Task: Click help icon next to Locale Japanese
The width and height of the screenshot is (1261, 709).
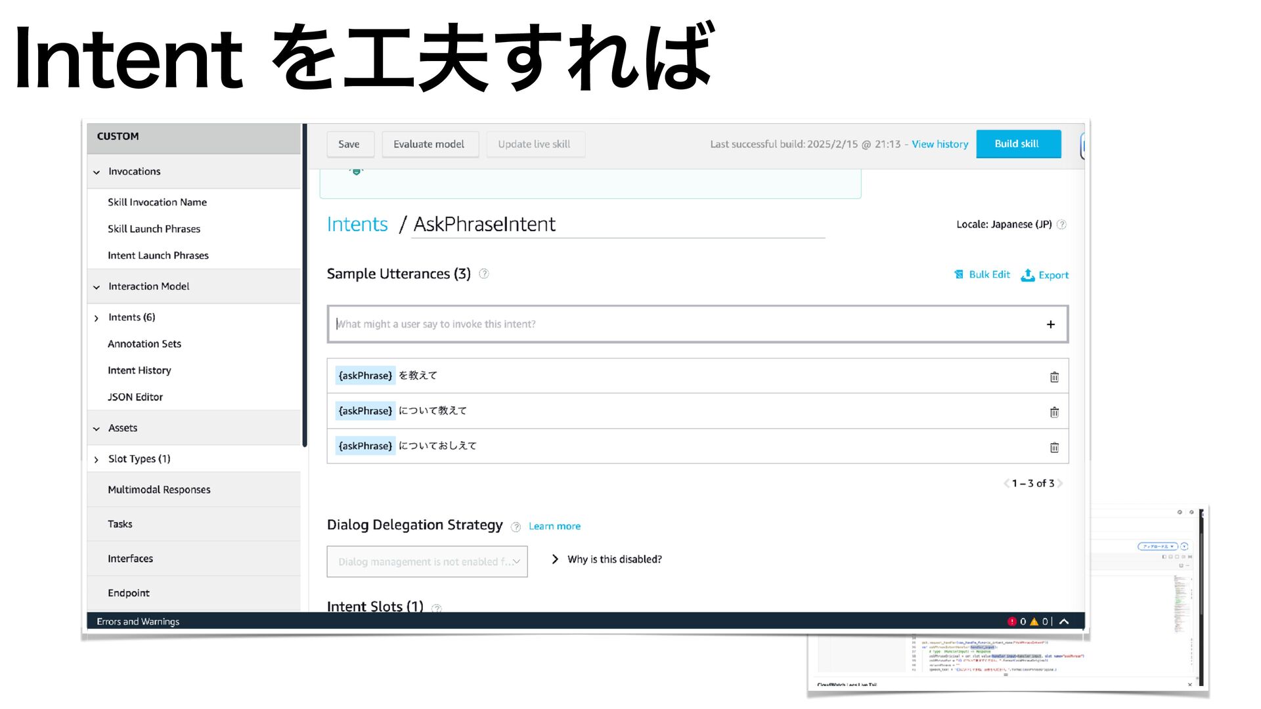Action: click(1062, 225)
